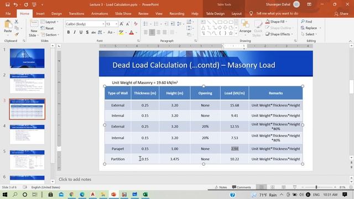Image resolution: width=354 pixels, height=199 pixels.
Task: Toggle text shadow formatting
Action: pos(87,33)
